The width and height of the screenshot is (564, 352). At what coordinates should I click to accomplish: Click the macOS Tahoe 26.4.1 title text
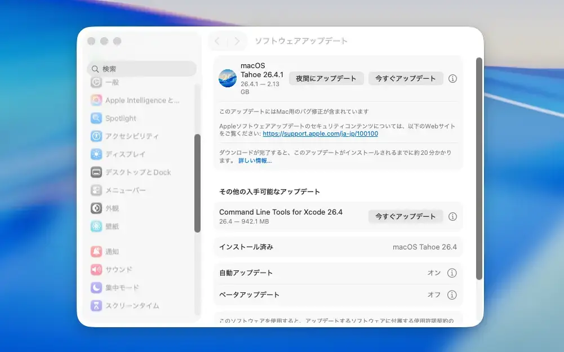pyautogui.click(x=262, y=70)
